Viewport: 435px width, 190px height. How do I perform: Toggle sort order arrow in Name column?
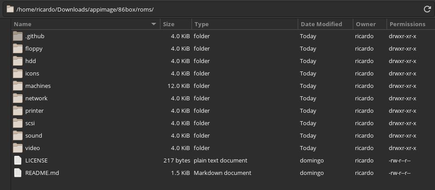click(154, 24)
